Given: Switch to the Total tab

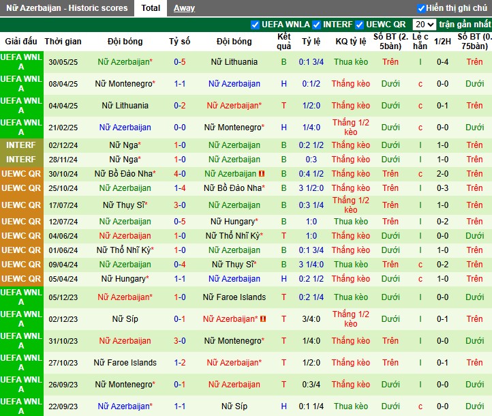Looking at the screenshot, I should (x=151, y=8).
